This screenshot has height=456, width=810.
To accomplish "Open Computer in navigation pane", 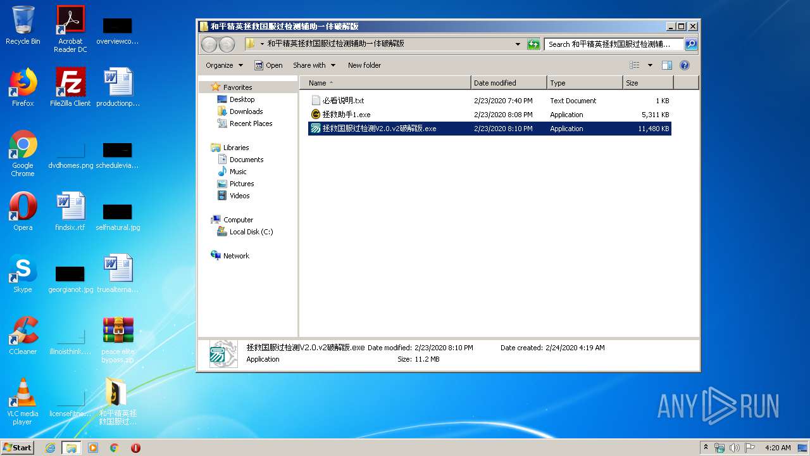I will click(x=238, y=220).
